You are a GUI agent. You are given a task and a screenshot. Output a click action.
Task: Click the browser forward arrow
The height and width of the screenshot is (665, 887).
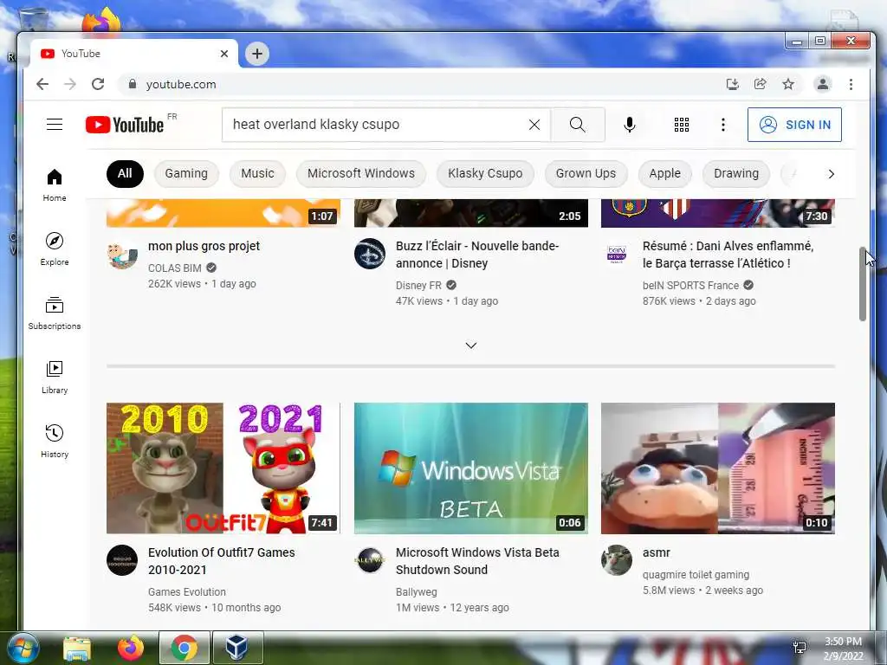coord(70,84)
